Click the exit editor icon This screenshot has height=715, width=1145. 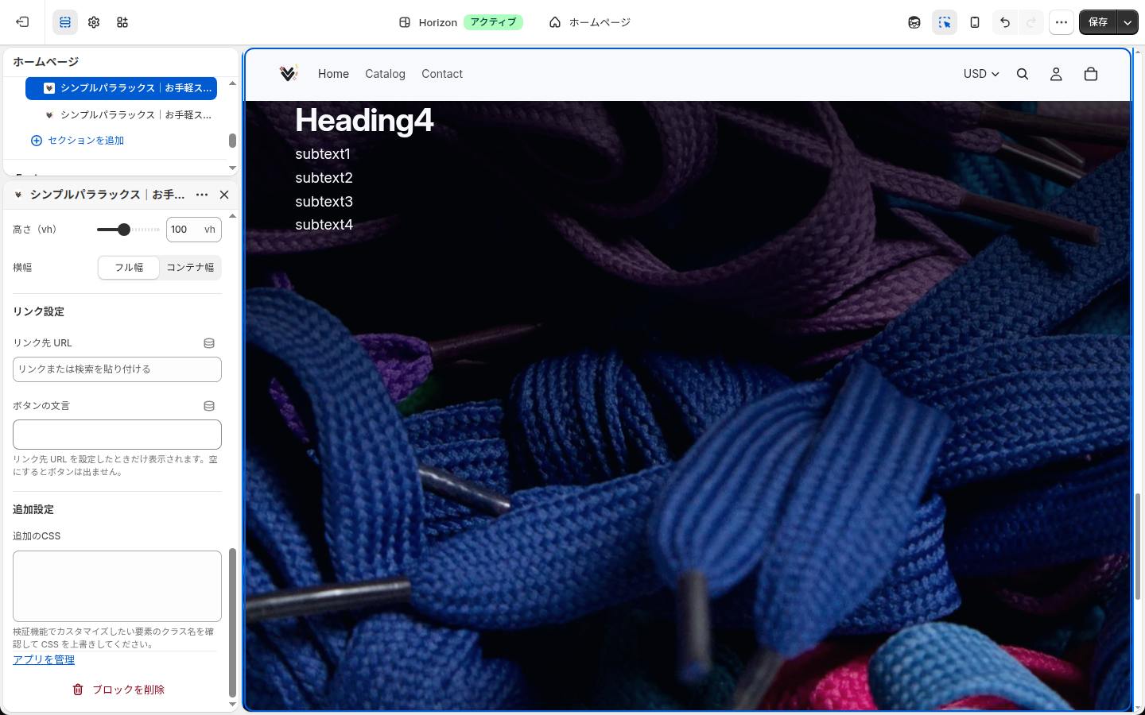pyautogui.click(x=22, y=22)
